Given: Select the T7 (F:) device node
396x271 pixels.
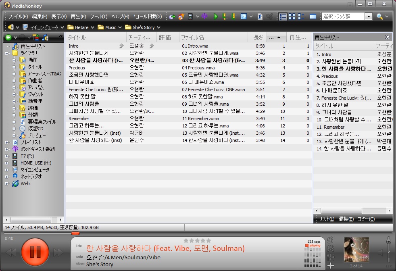Looking at the screenshot, I should [27, 156].
